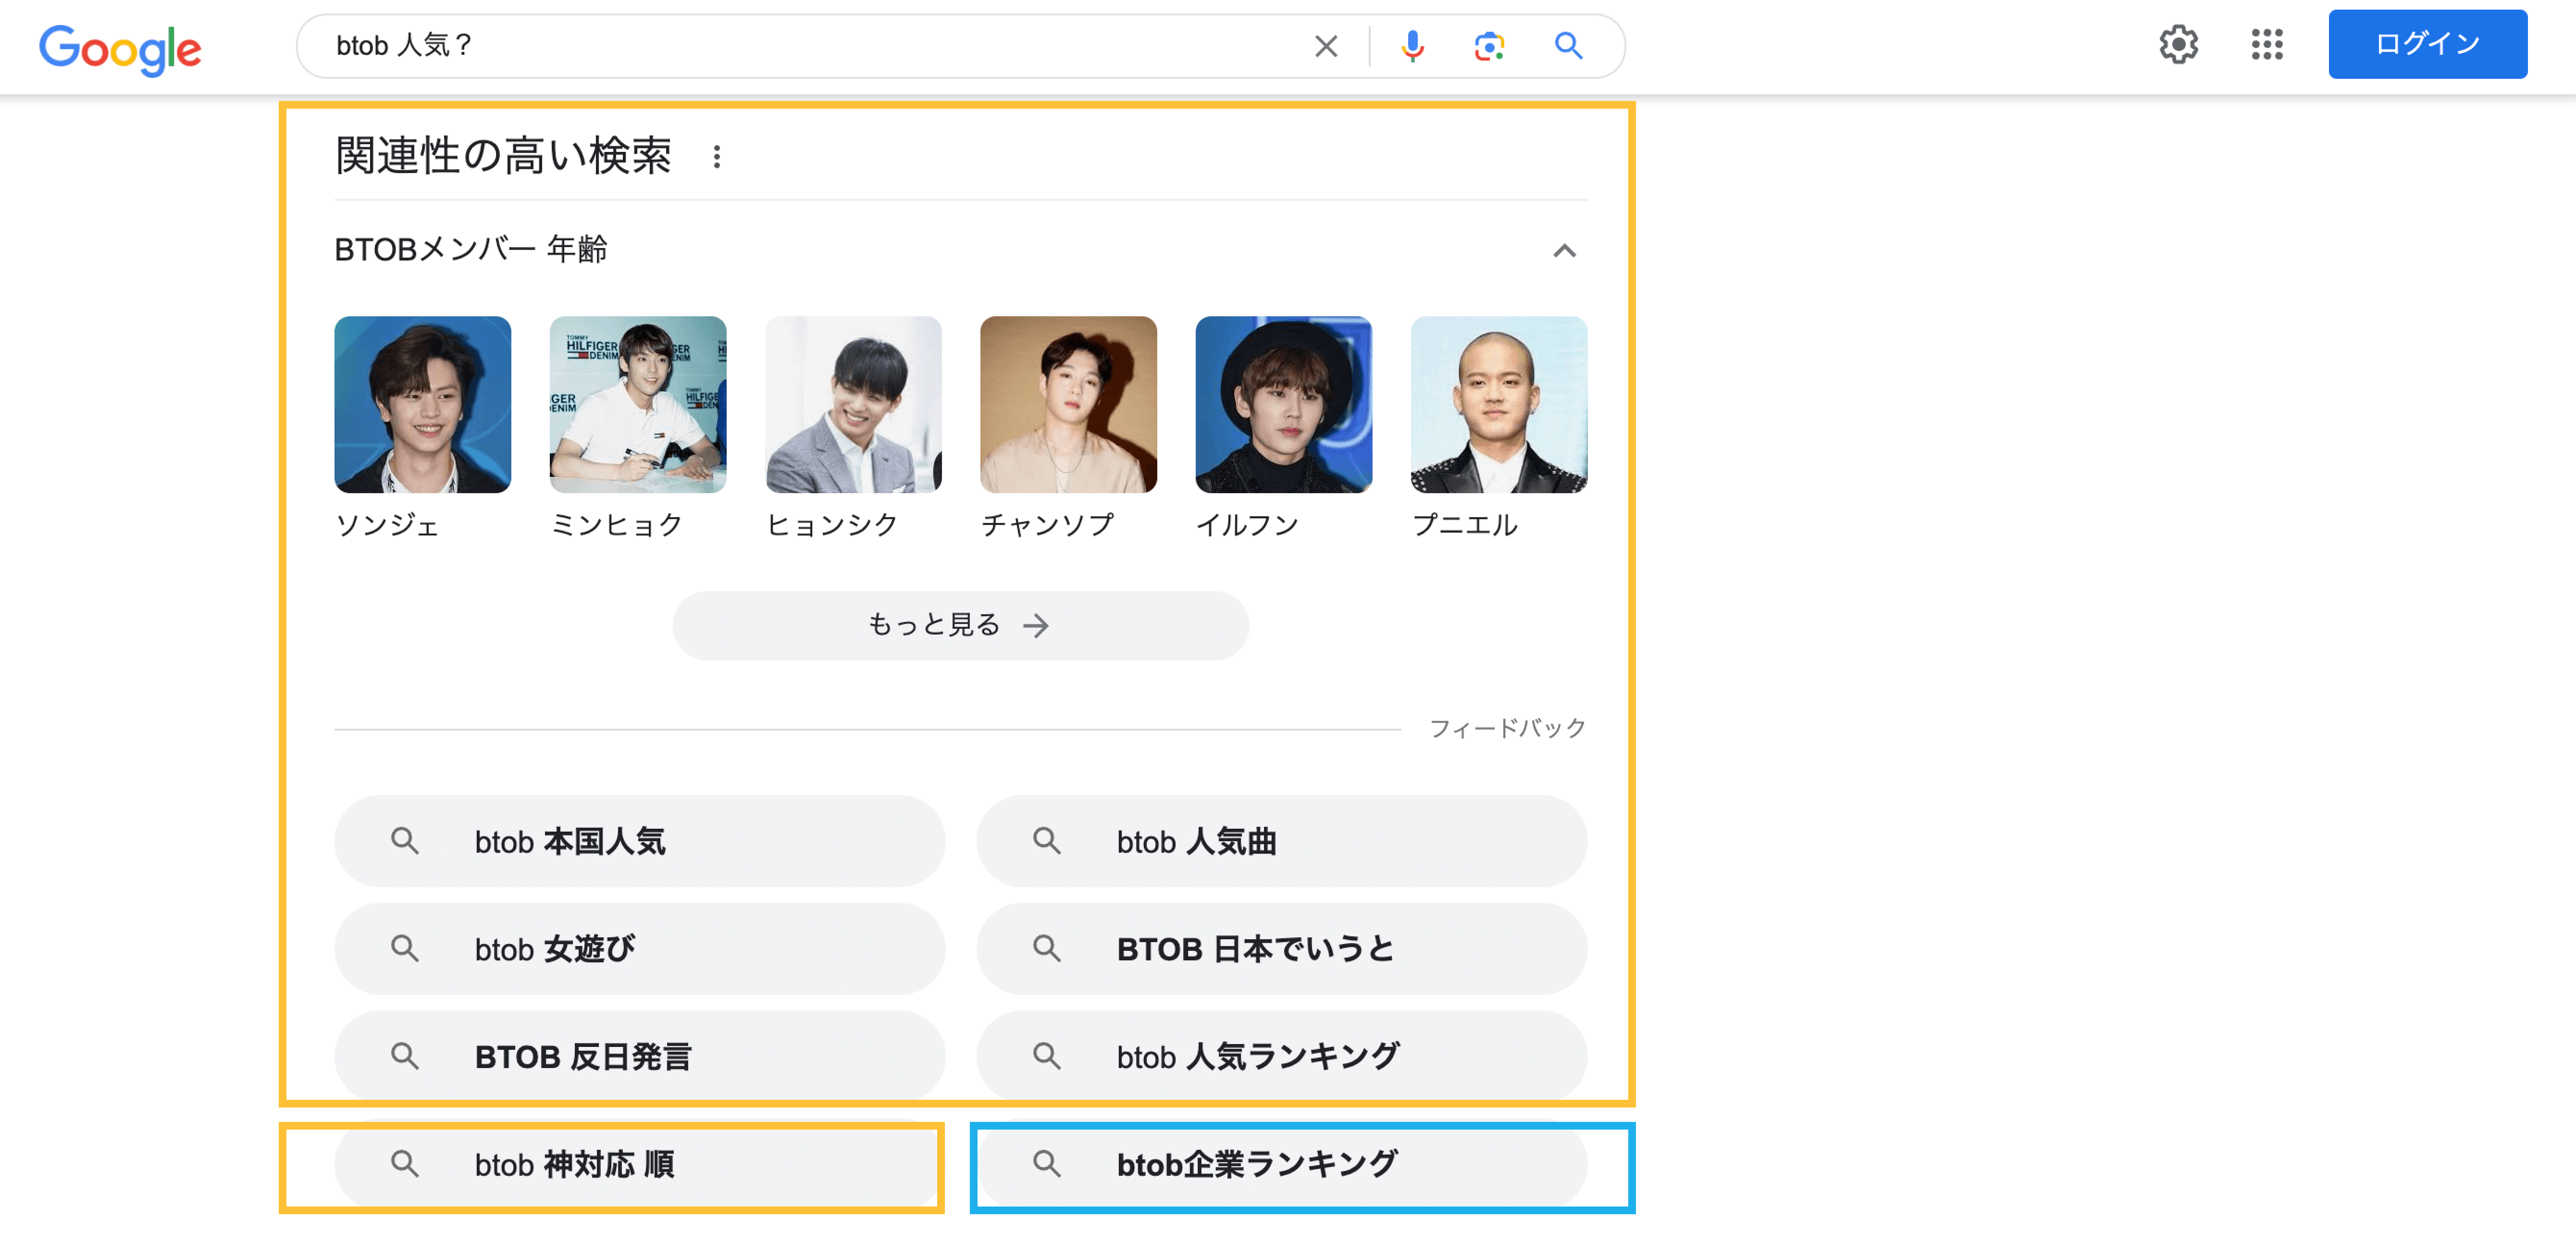Viewport: 2576px width, 1244px height.
Task: Click the ログイン button
Action: click(x=2427, y=44)
